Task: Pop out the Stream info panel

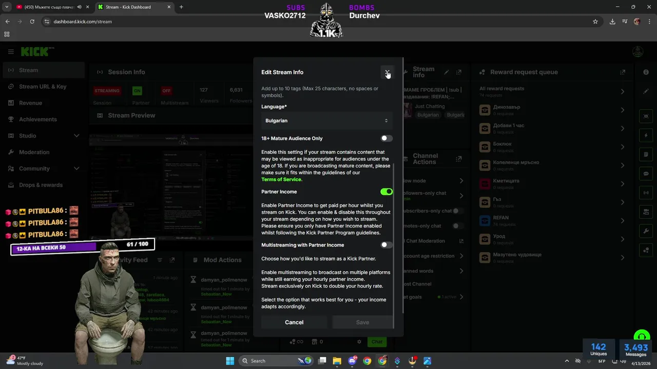Action: click(x=459, y=72)
